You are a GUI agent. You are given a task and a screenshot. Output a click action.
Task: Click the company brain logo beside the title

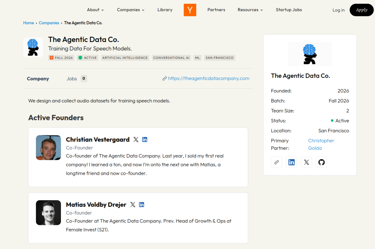pos(33,47)
